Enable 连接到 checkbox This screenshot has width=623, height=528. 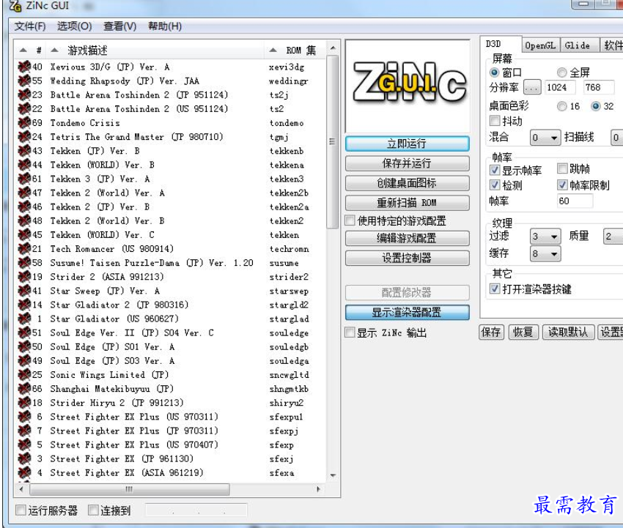point(93,510)
